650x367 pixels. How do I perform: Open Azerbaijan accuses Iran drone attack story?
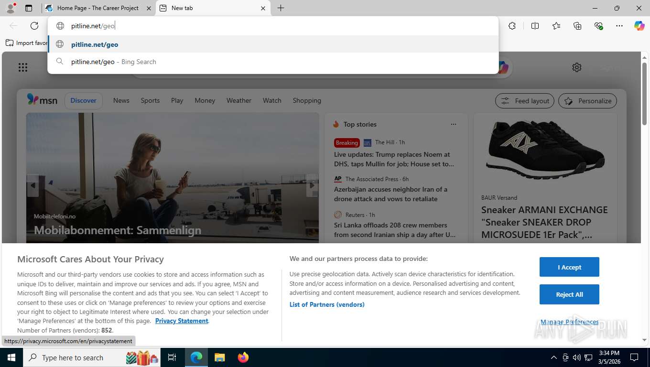point(390,194)
